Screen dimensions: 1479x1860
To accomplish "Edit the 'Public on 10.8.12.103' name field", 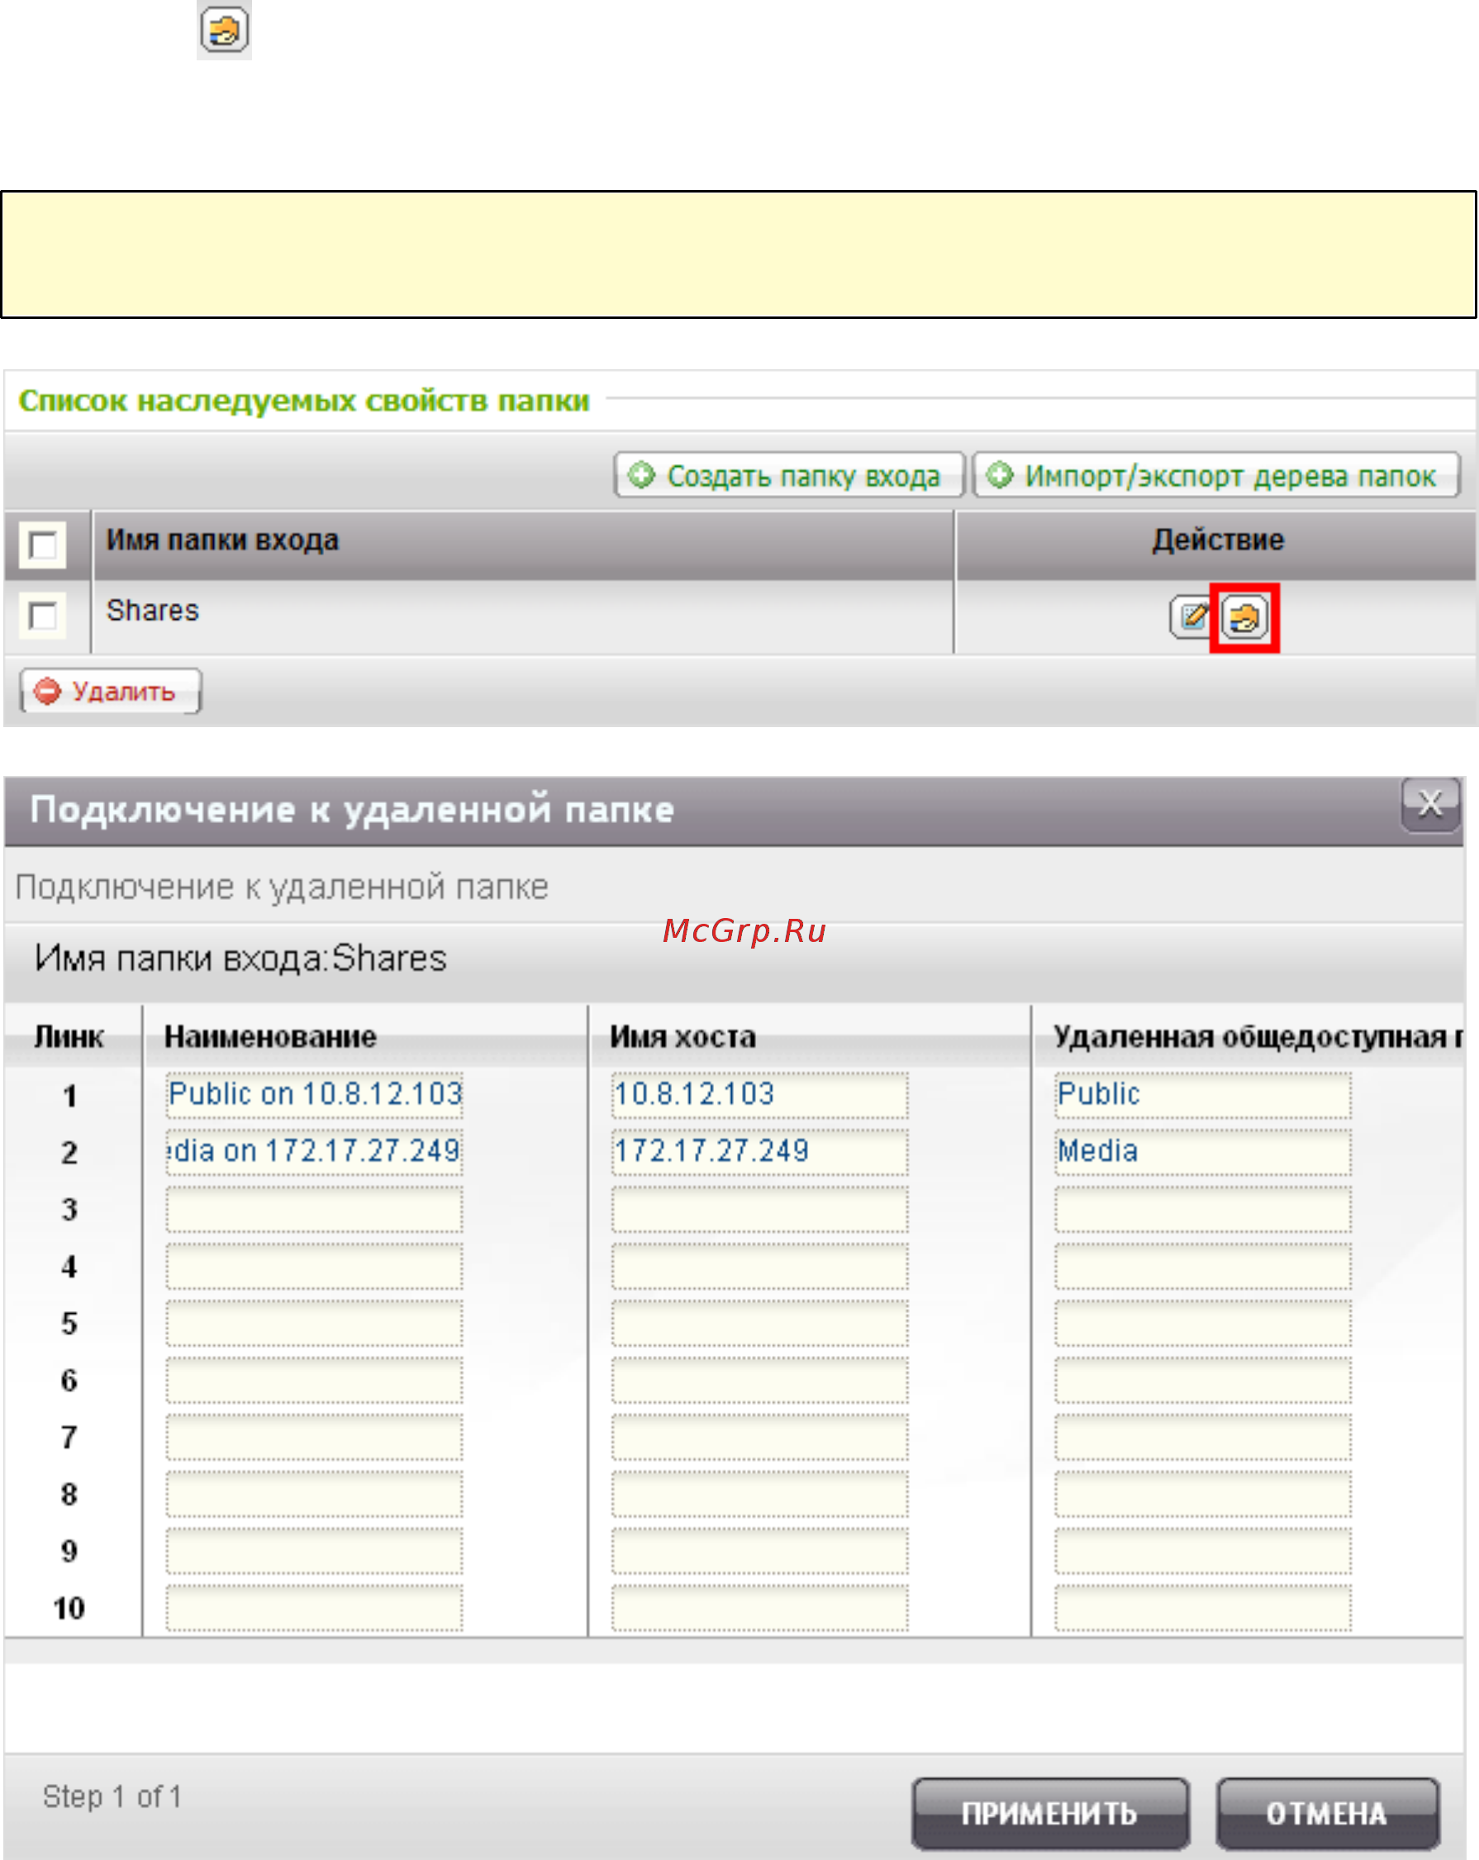I will (314, 1094).
